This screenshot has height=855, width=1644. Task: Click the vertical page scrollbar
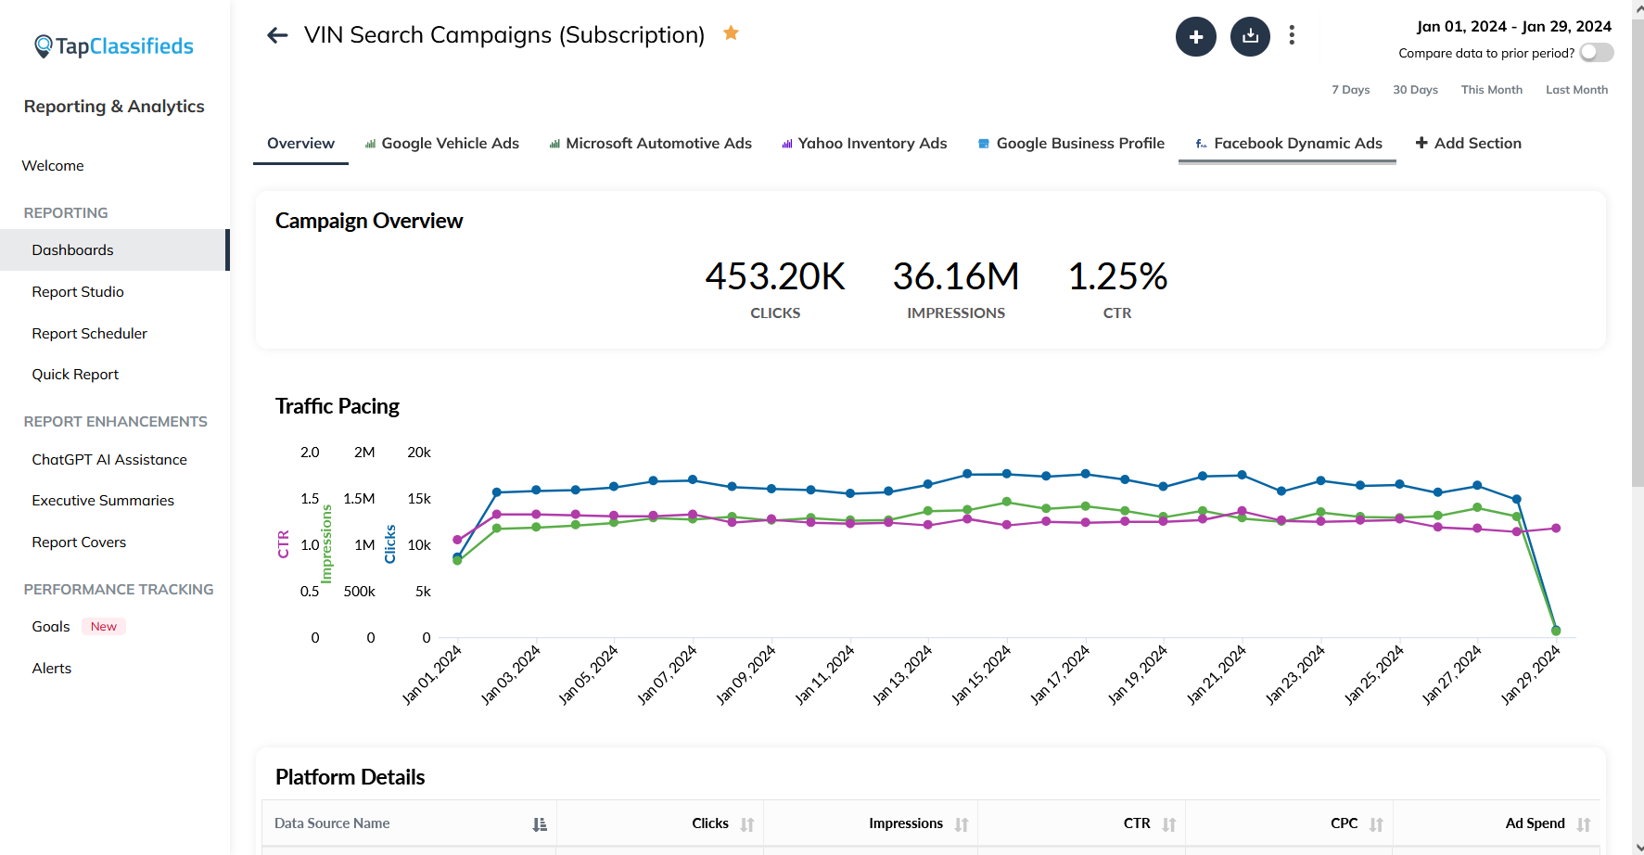[1638, 250]
